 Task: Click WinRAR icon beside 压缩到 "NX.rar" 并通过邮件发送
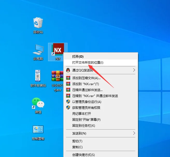click(x=68, y=96)
